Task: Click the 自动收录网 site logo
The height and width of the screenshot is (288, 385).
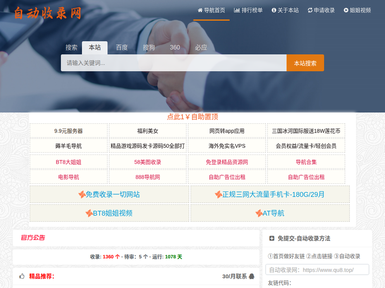Action: [47, 13]
